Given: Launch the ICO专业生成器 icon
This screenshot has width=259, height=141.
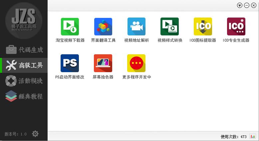Looking at the screenshot, I should click(x=236, y=27).
